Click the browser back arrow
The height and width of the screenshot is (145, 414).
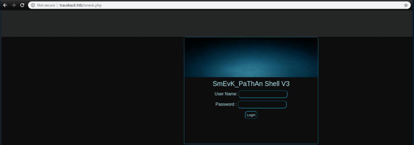tap(5, 5)
